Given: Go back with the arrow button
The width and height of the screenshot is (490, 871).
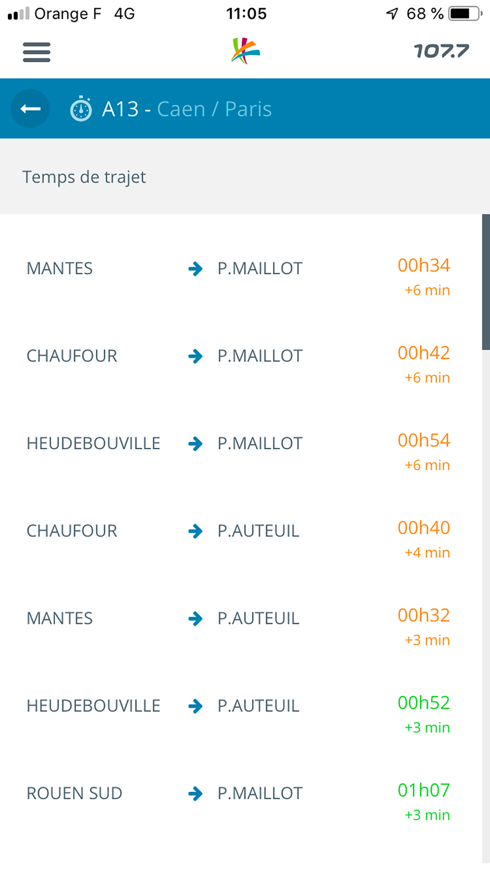Looking at the screenshot, I should tap(30, 109).
